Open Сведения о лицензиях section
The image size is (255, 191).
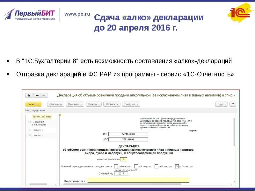39,123
